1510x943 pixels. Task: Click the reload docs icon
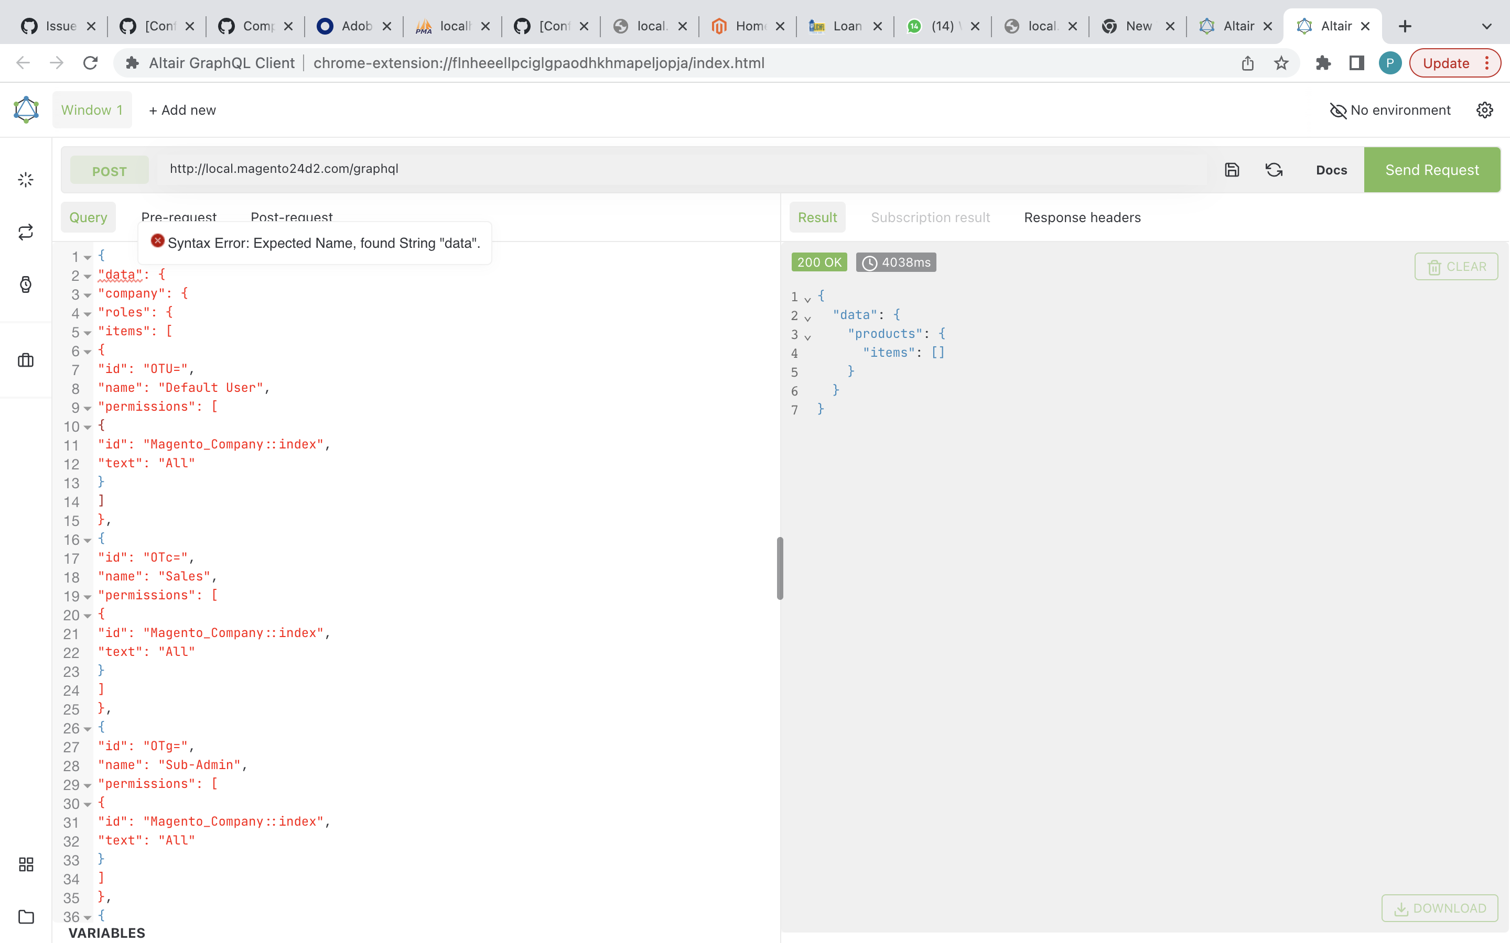1274,170
